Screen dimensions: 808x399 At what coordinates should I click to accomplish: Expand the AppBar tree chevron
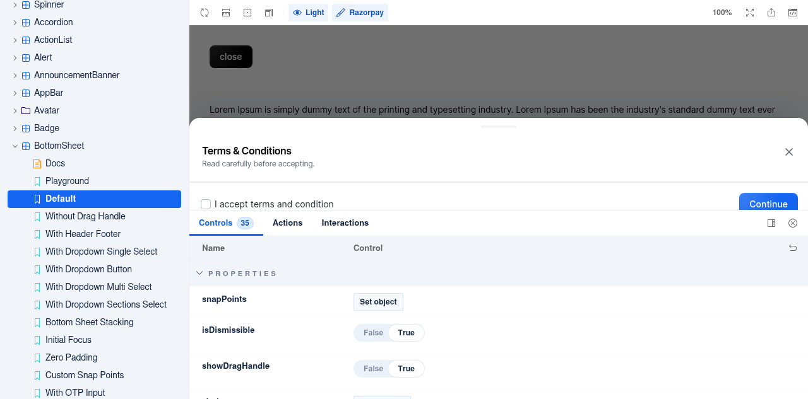pos(15,93)
